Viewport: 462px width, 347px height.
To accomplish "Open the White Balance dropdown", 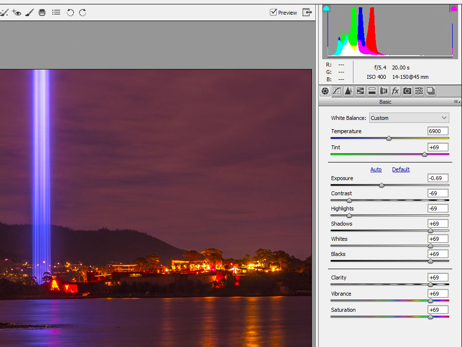I will coord(409,118).
